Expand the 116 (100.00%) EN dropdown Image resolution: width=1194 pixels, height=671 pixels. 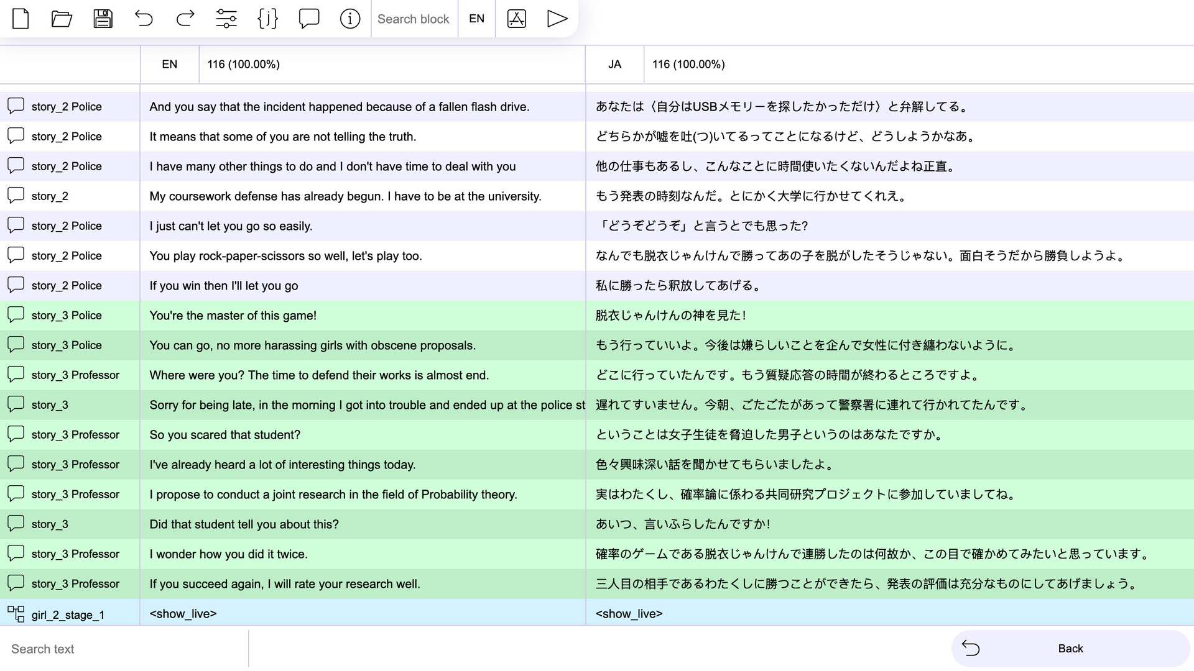pos(244,64)
